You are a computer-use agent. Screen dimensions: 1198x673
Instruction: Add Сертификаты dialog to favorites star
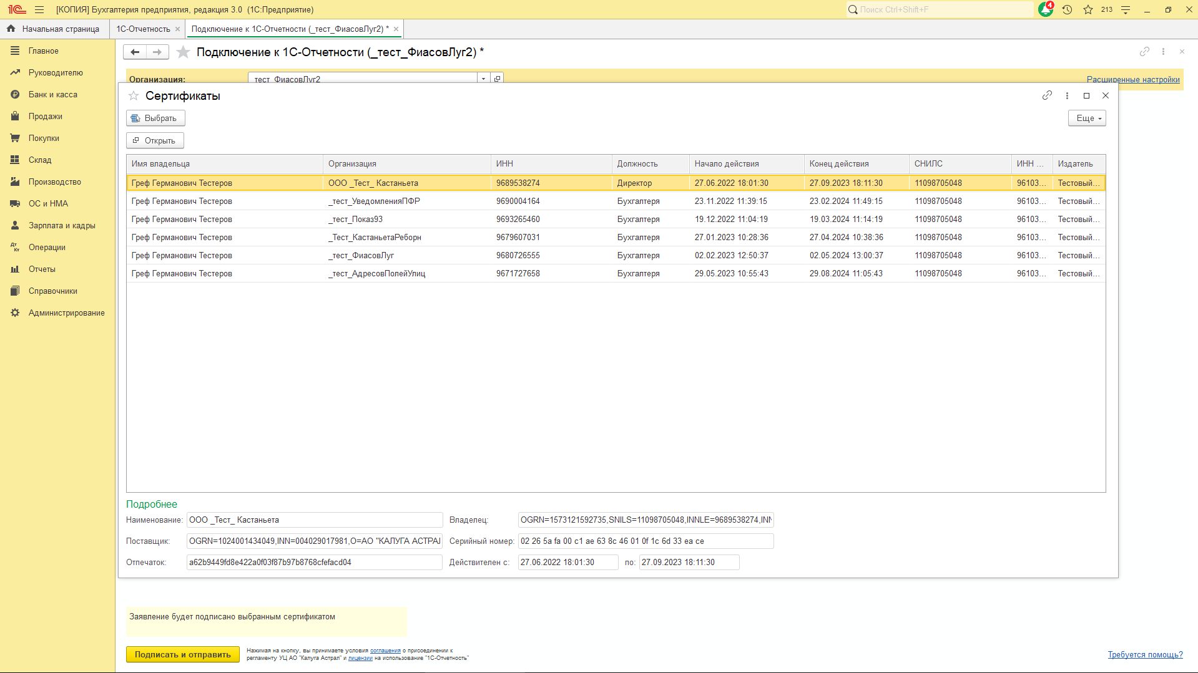click(x=134, y=95)
